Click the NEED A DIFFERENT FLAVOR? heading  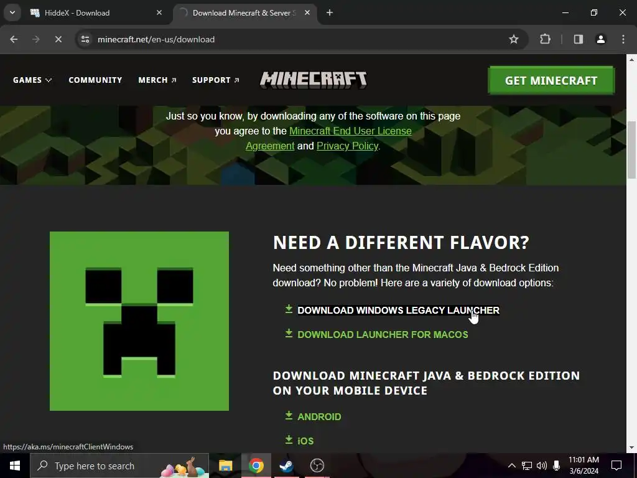pyautogui.click(x=401, y=243)
